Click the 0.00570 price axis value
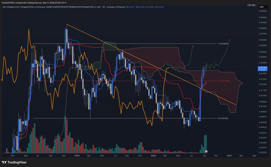271x167 pixels. (x=263, y=117)
